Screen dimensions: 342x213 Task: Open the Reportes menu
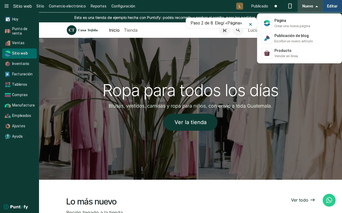99,6
